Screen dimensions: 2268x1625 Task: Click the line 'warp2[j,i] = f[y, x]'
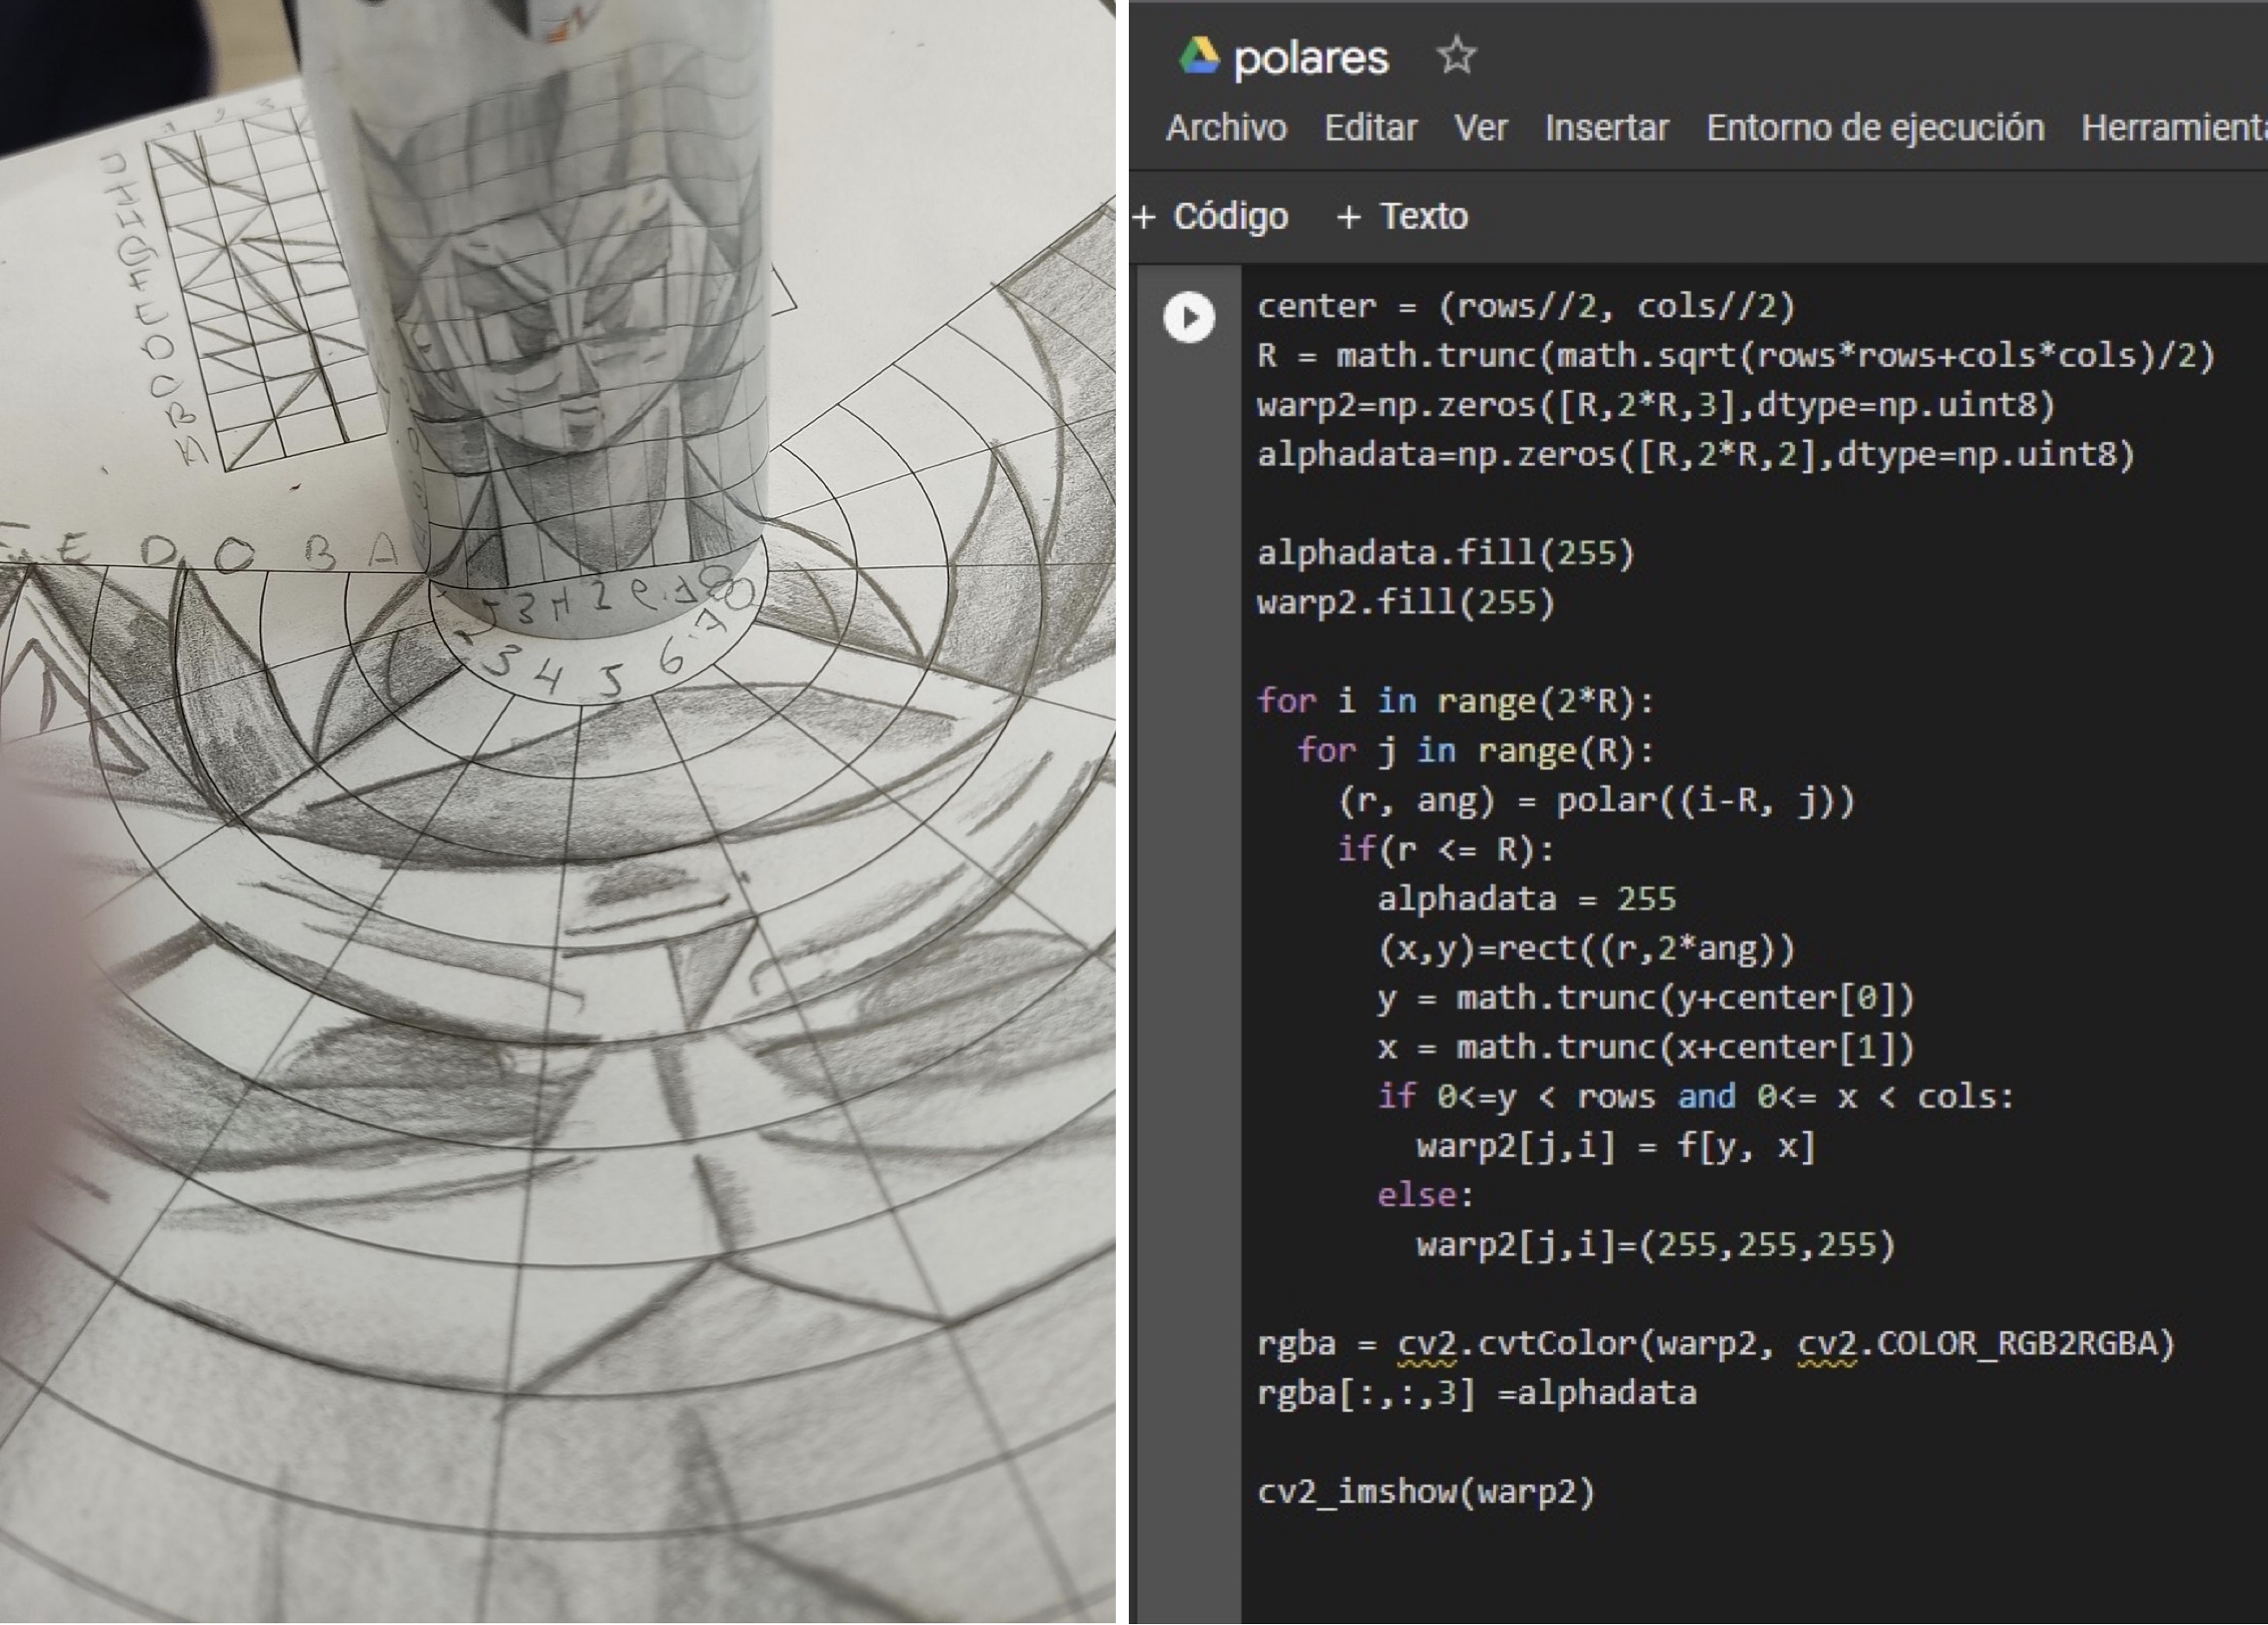pyautogui.click(x=1616, y=1146)
